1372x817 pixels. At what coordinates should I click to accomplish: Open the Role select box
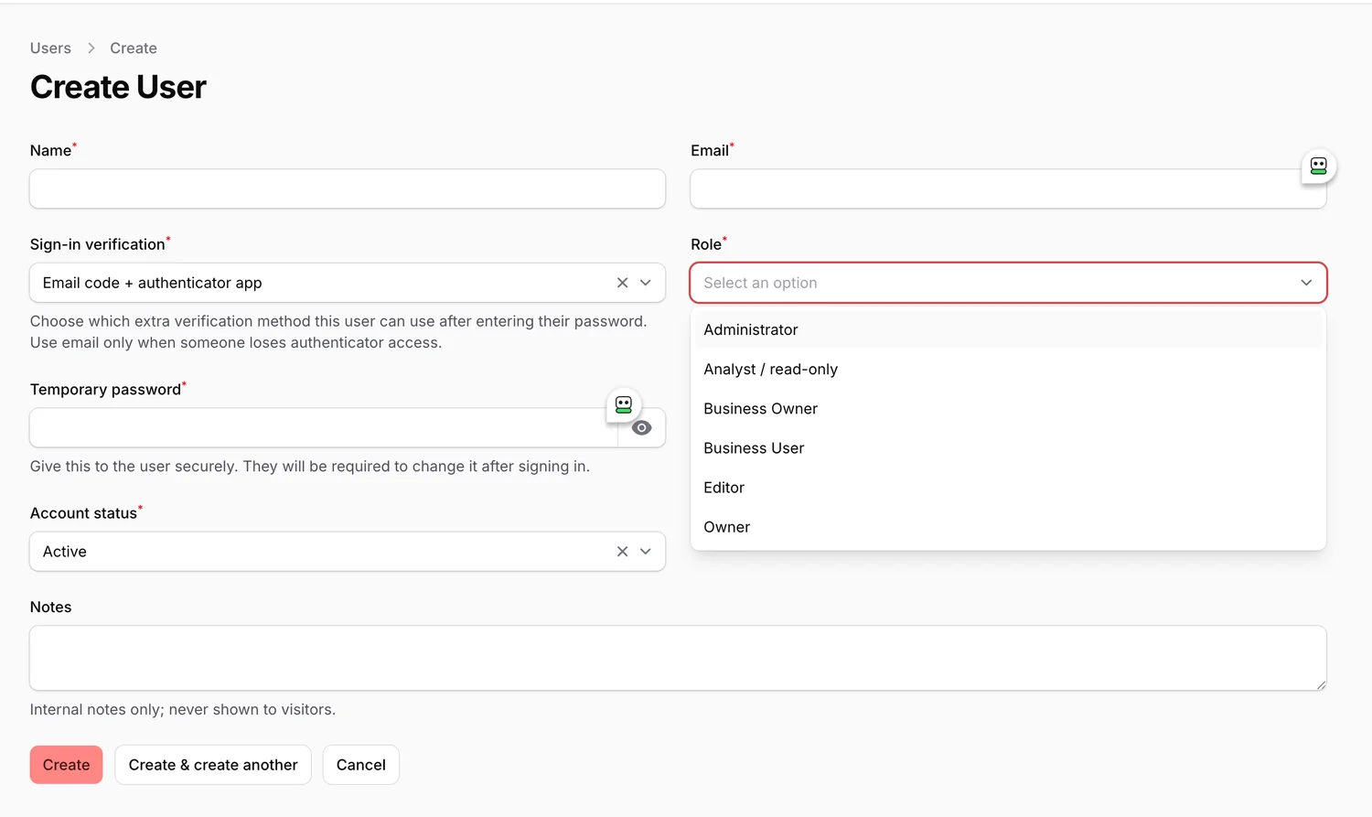pos(1008,283)
